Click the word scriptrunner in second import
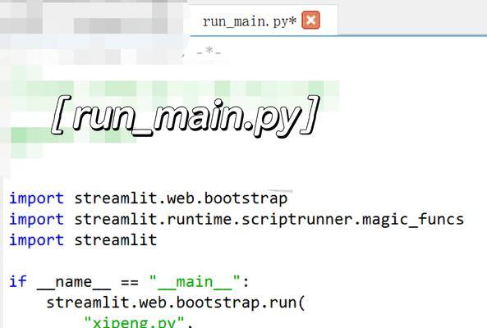487x328 pixels. (x=297, y=220)
